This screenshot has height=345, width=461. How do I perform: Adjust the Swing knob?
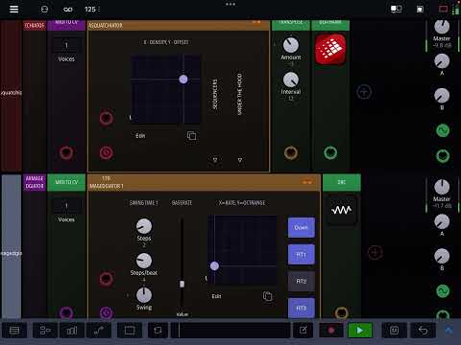click(x=144, y=295)
